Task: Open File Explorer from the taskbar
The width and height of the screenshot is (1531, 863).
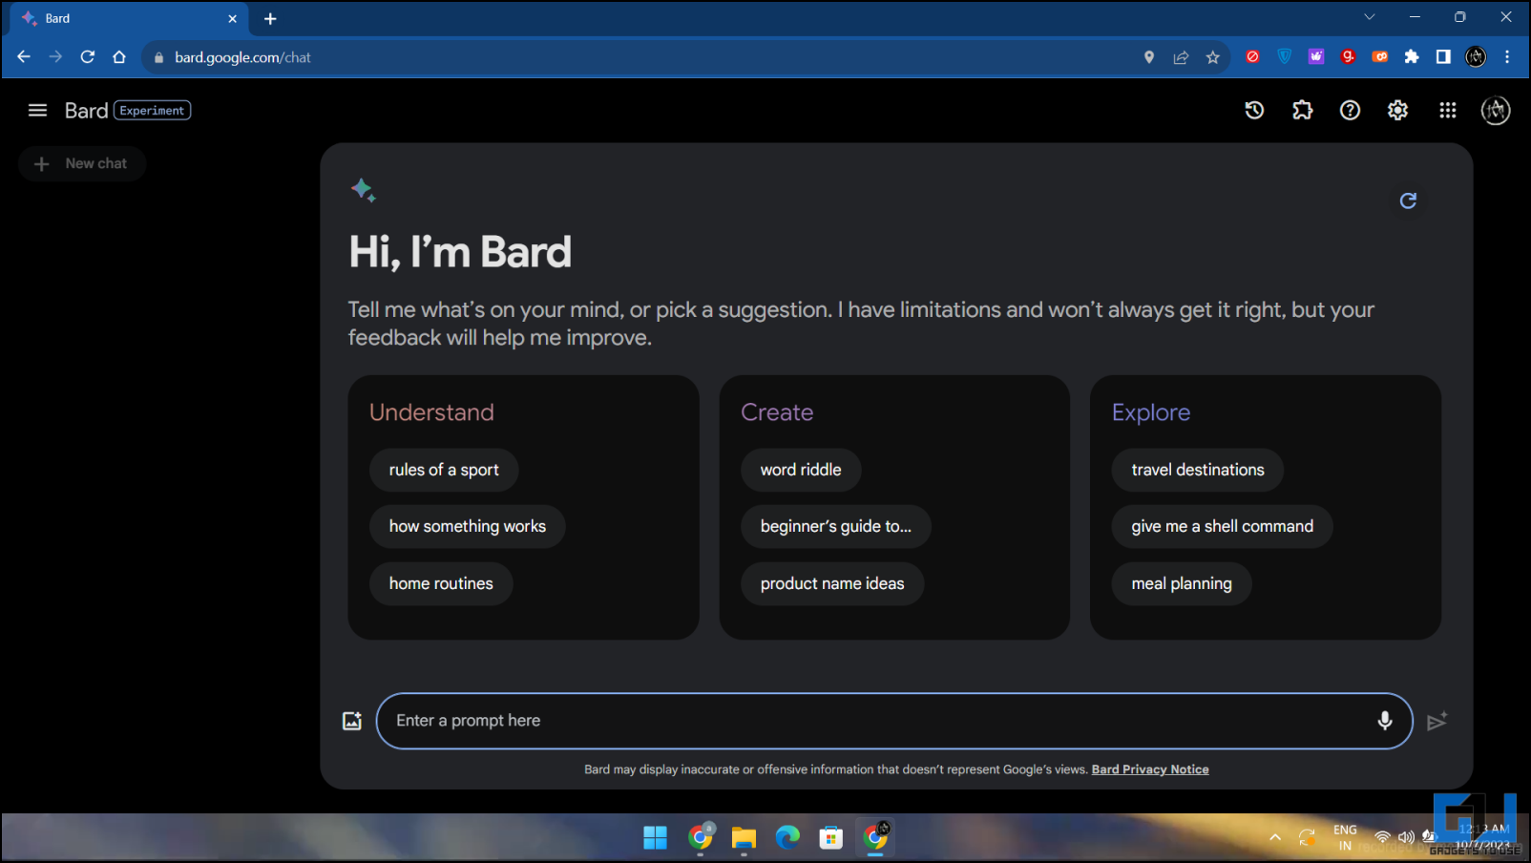Action: [744, 837]
